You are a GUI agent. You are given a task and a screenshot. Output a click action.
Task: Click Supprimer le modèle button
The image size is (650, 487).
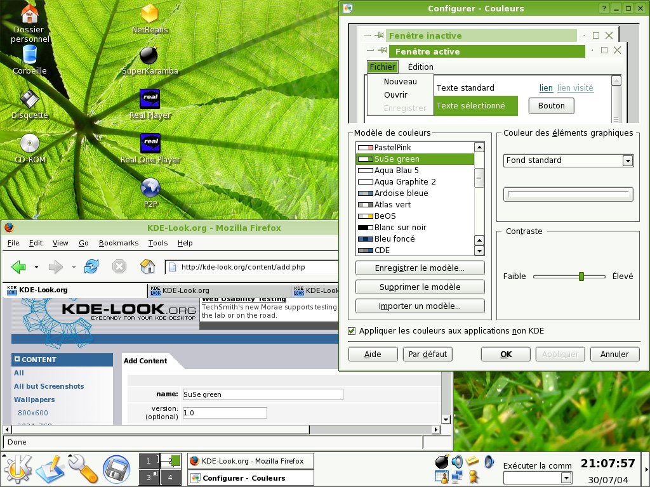(420, 287)
